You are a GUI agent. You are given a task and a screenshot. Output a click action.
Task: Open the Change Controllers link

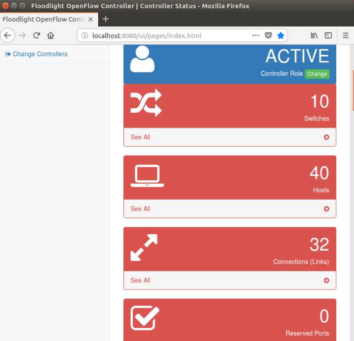[40, 54]
